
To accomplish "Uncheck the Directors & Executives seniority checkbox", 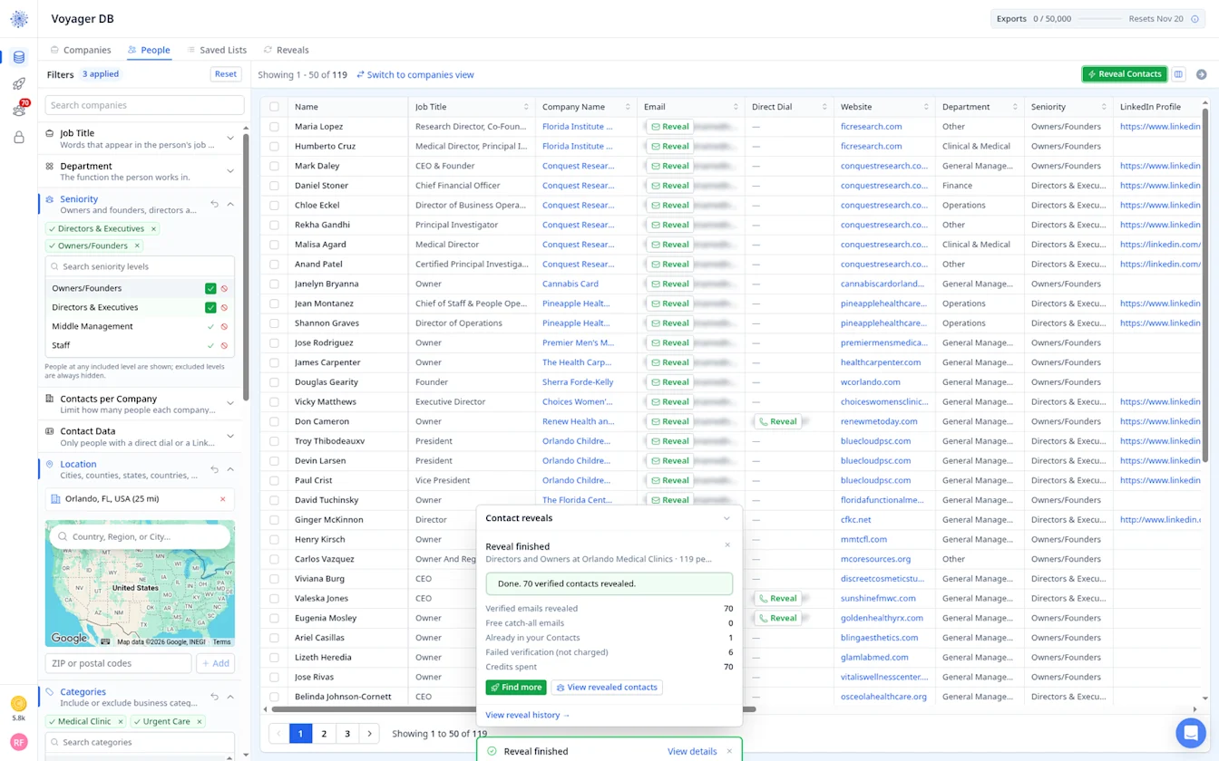I will pos(210,308).
